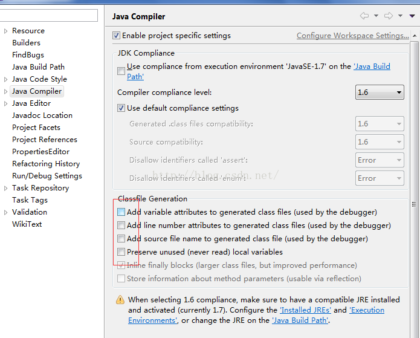420x338 pixels.
Task: Check Store information about method parameters
Action: (121, 279)
